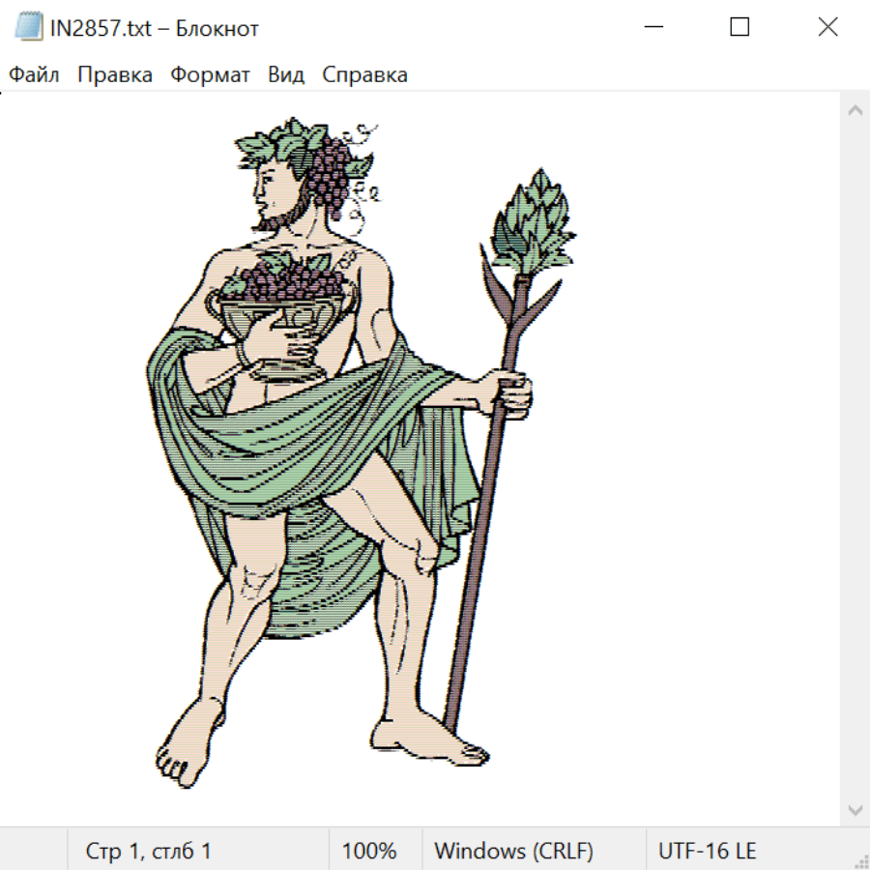Click the scroll down arrow of the vertical scrollbar
Viewport: 870px width, 870px height.
[855, 809]
